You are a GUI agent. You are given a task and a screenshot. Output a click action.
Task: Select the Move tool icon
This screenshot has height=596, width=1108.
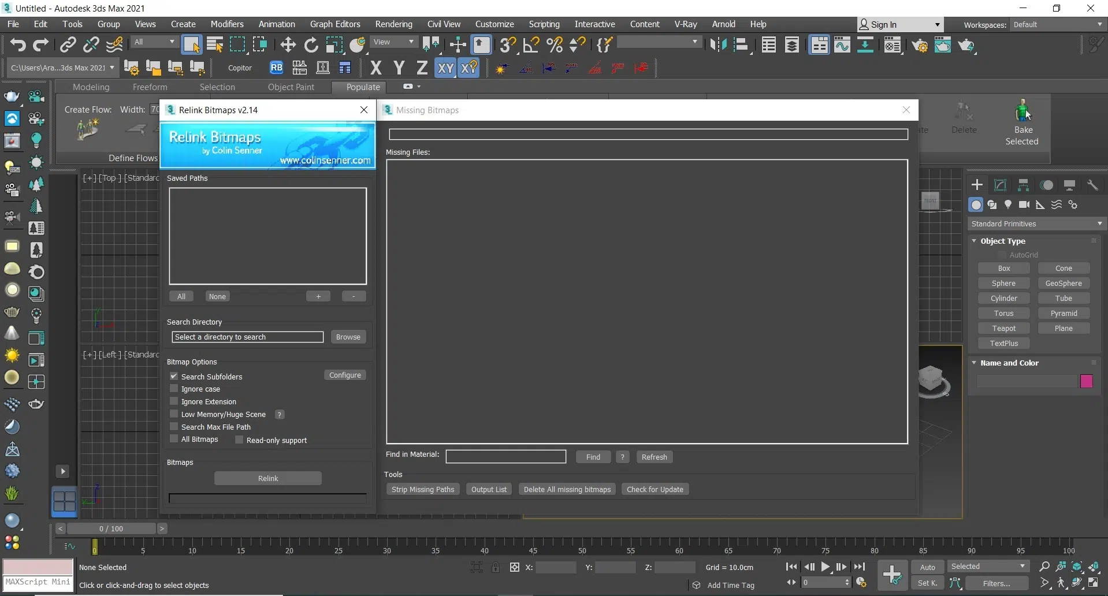(288, 45)
